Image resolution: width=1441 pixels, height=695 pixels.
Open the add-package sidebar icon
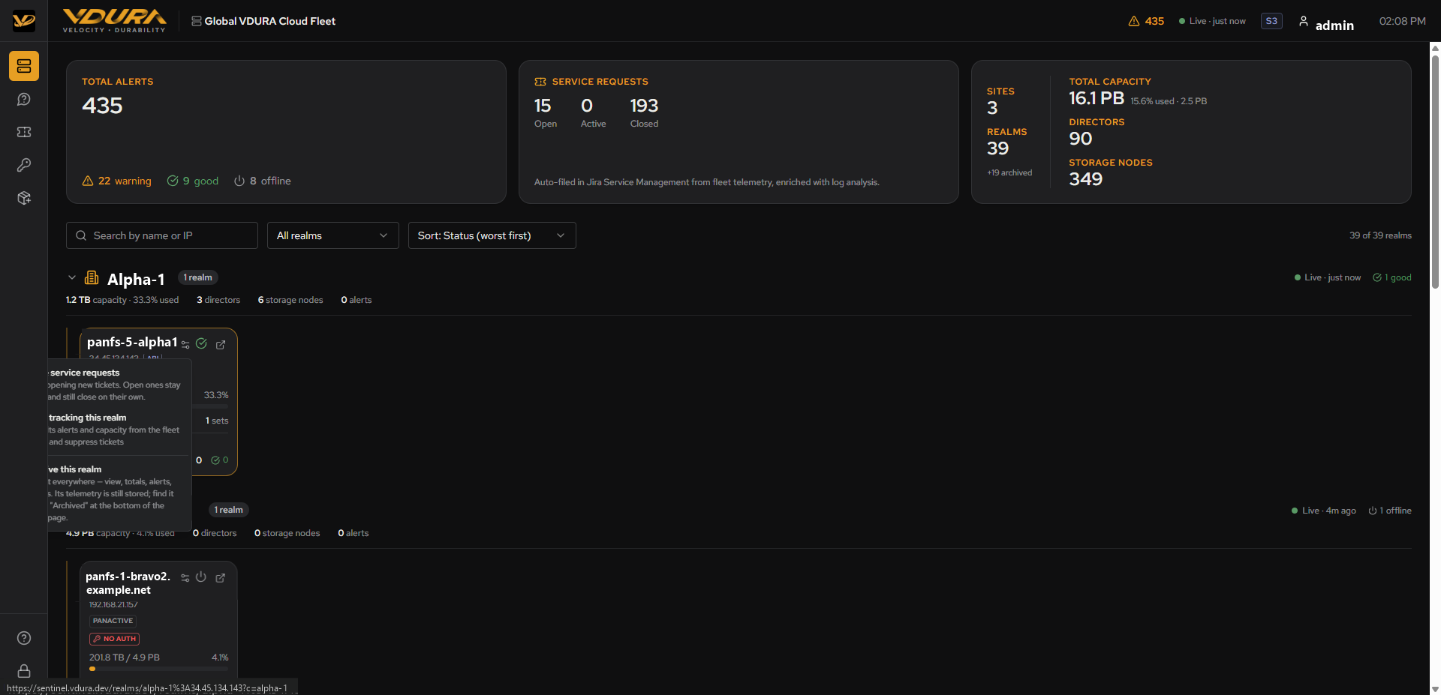tap(24, 198)
